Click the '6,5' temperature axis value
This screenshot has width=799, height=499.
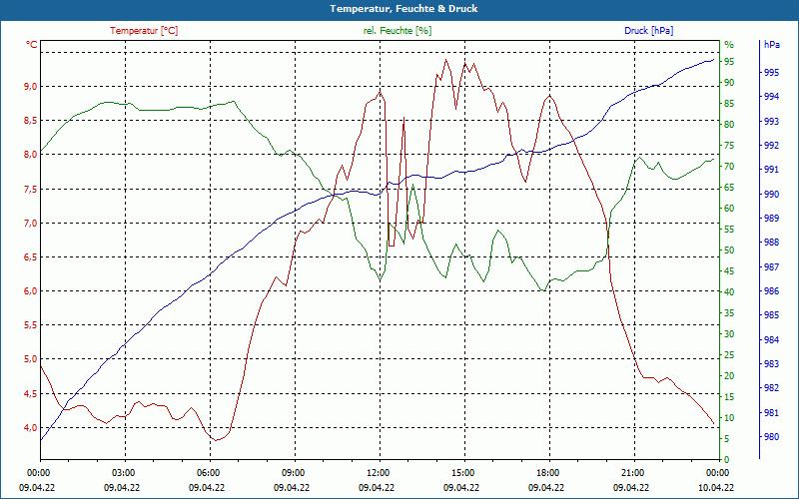click(31, 257)
